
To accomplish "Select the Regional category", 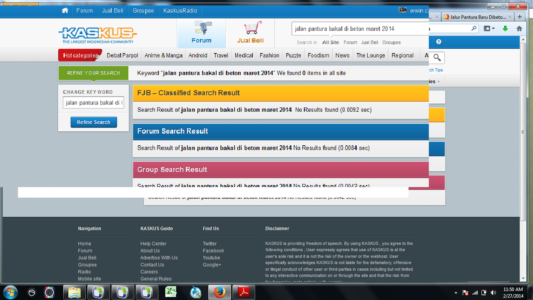I will click(403, 55).
